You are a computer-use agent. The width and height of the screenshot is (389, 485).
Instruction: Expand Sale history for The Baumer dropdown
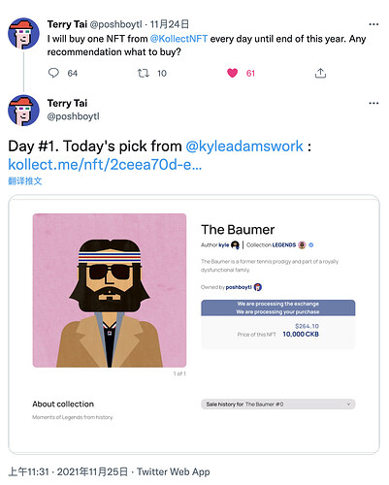(x=278, y=404)
